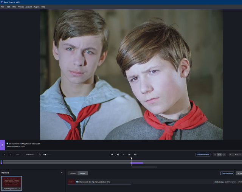Open the Plugins menu
This screenshot has height=192, width=242.
coord(36,7)
